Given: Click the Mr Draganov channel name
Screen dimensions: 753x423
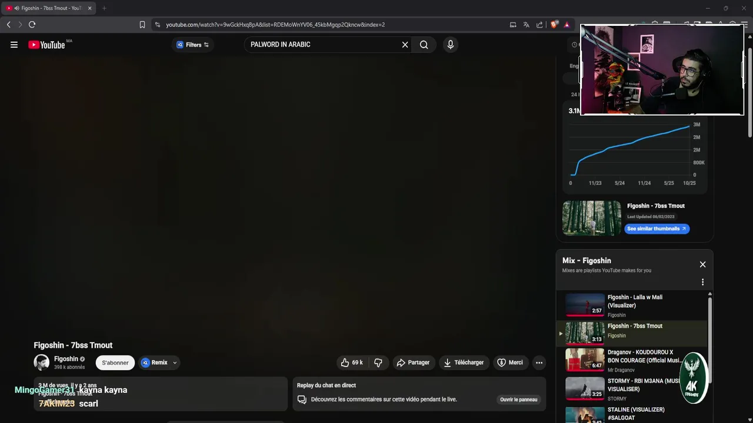Looking at the screenshot, I should [x=621, y=370].
